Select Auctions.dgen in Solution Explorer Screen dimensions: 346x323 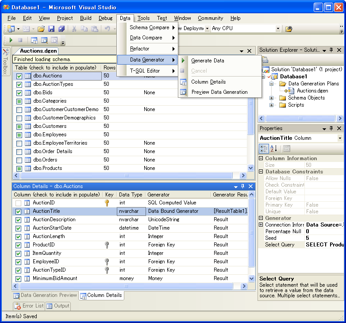click(312, 91)
